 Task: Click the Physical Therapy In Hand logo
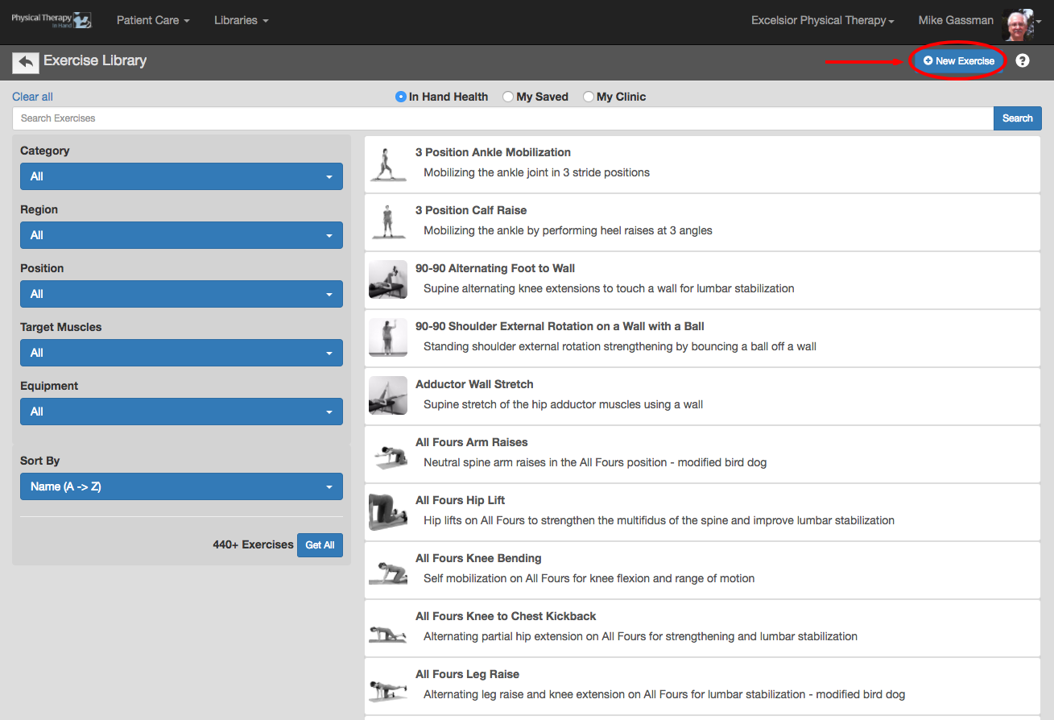pos(51,20)
